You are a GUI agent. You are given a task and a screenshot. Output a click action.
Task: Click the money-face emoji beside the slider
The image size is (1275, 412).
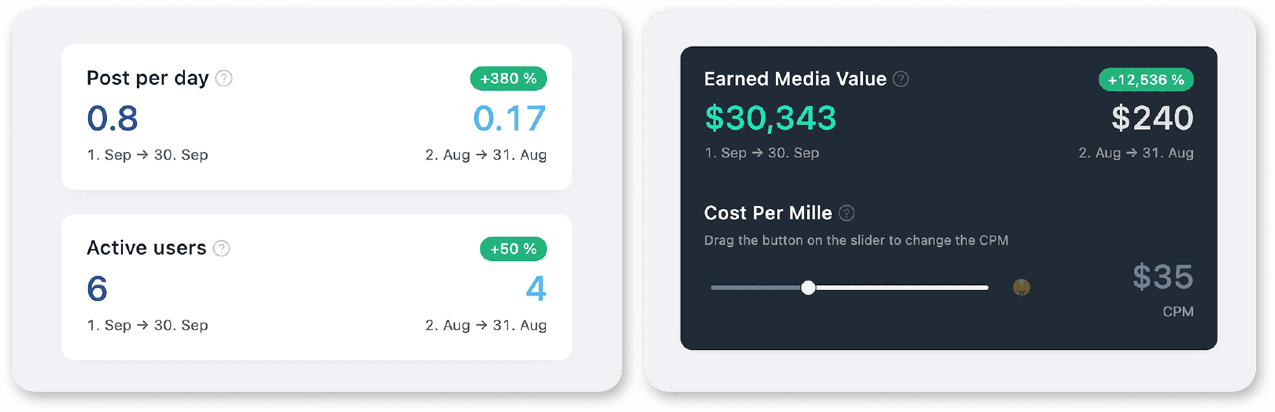1021,287
